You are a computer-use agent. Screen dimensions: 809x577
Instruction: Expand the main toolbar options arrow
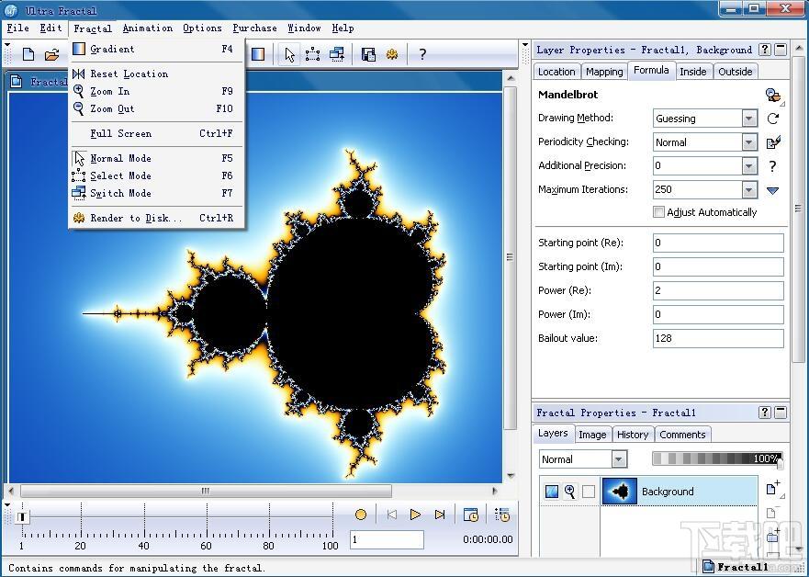click(x=7, y=45)
